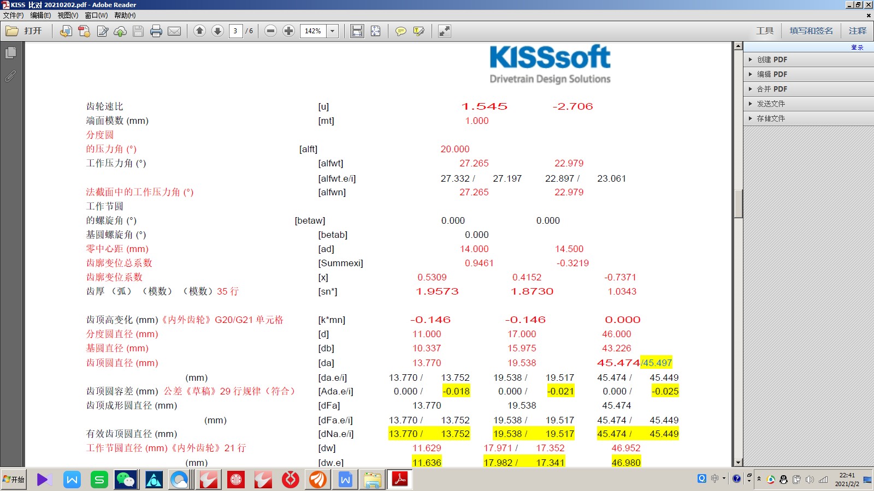
Task: Select the highlight text tool
Action: 419,31
